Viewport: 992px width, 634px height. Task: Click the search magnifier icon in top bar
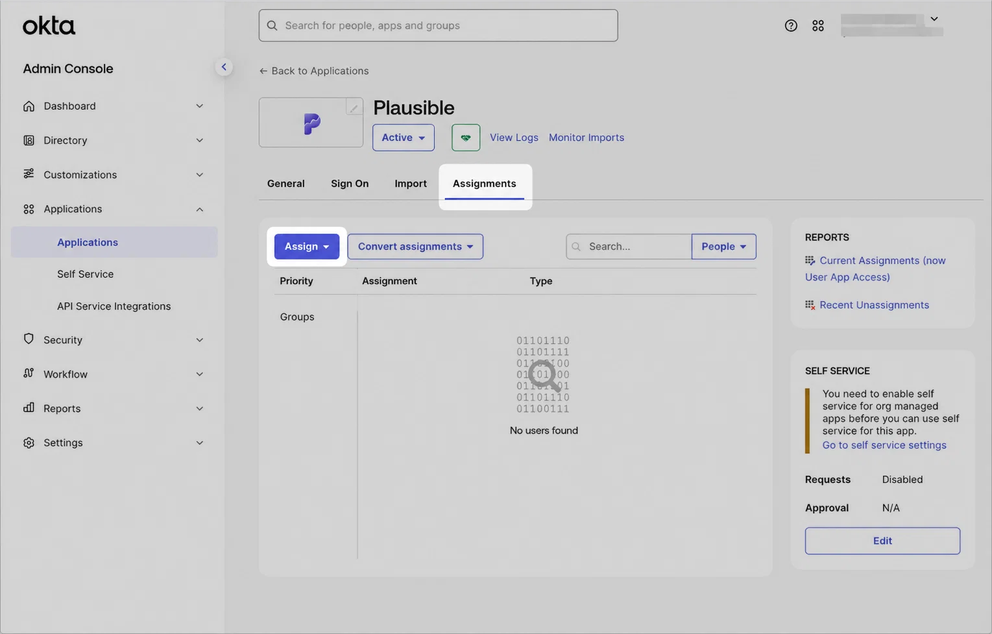point(272,25)
